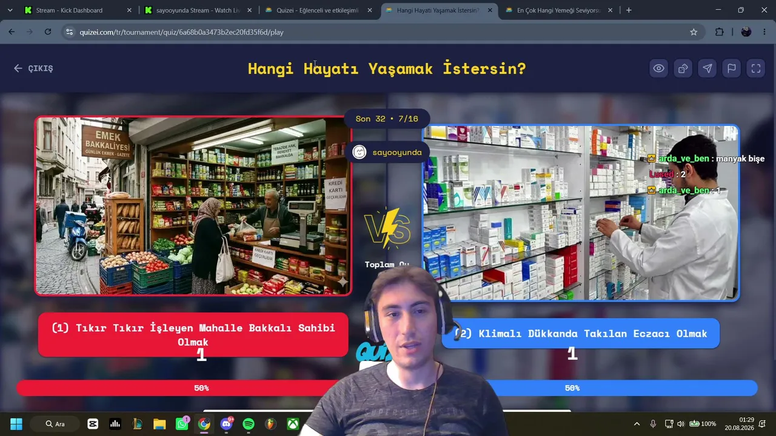This screenshot has height=436, width=776.
Task: Open the audio bars app in taskbar
Action: [x=115, y=424]
